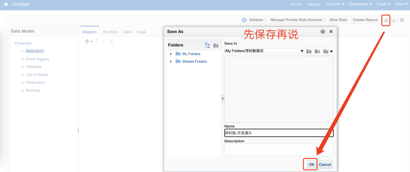Image resolution: width=410 pixels, height=172 pixels.
Task: Collapse the Data Model pane splitter arrow
Action: point(78,130)
